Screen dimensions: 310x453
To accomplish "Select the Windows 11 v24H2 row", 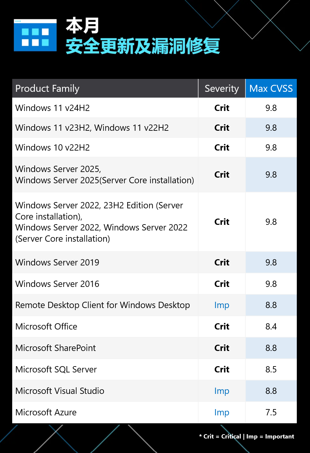I will 52,108.
